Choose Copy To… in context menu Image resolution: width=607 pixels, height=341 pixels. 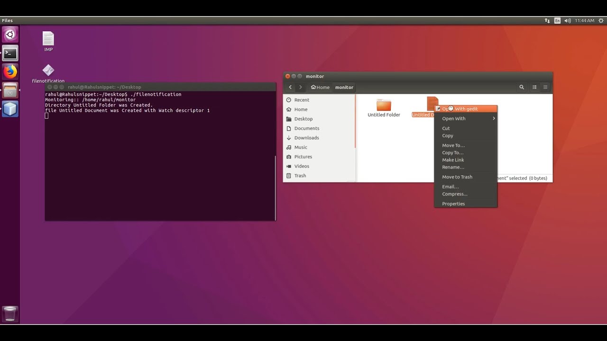click(466, 153)
